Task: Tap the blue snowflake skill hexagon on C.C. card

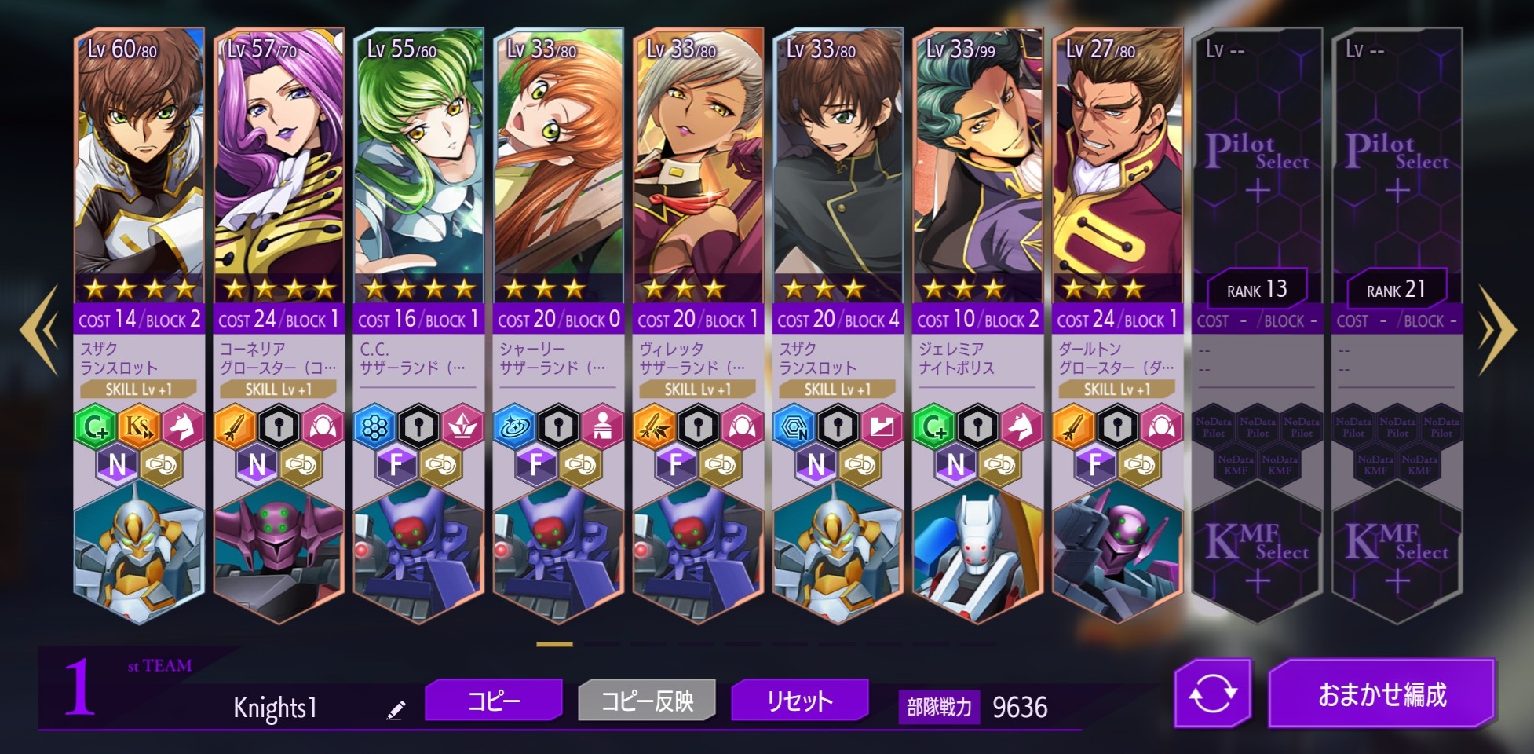Action: pos(374,427)
